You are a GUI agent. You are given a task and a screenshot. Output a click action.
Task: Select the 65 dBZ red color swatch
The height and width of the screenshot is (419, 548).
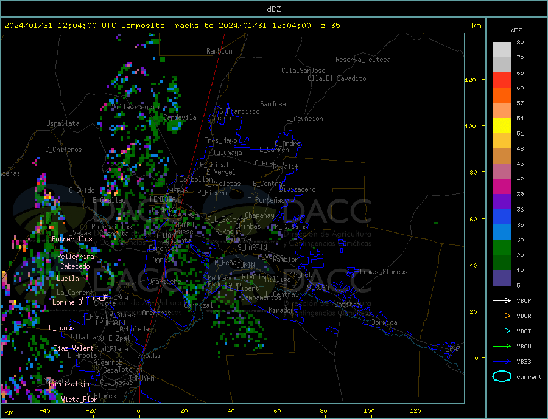click(502, 80)
